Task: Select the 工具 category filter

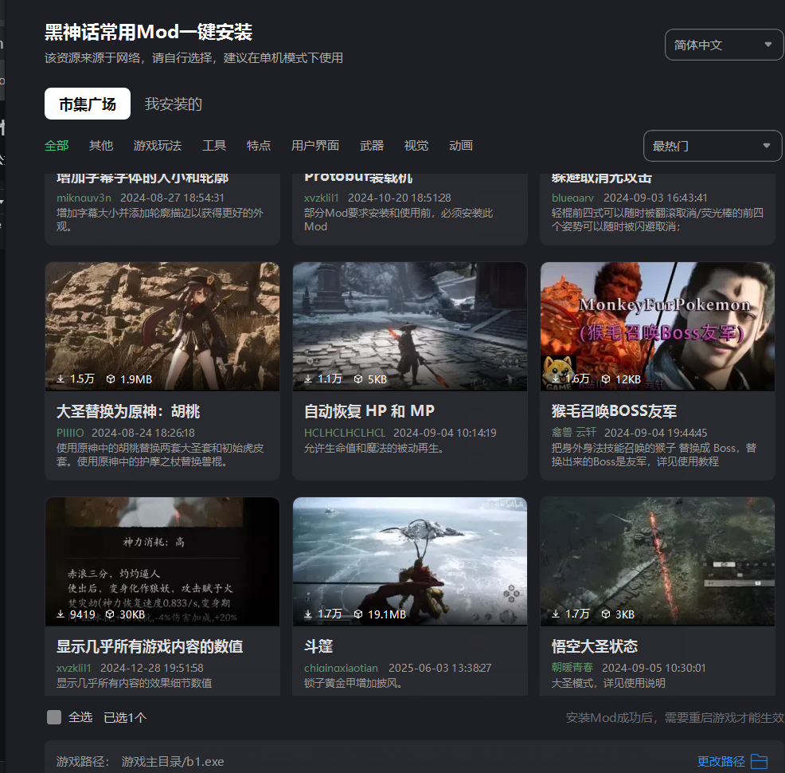Action: [x=214, y=146]
